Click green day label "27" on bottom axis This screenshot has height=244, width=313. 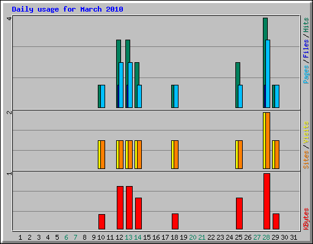[x=257, y=237]
